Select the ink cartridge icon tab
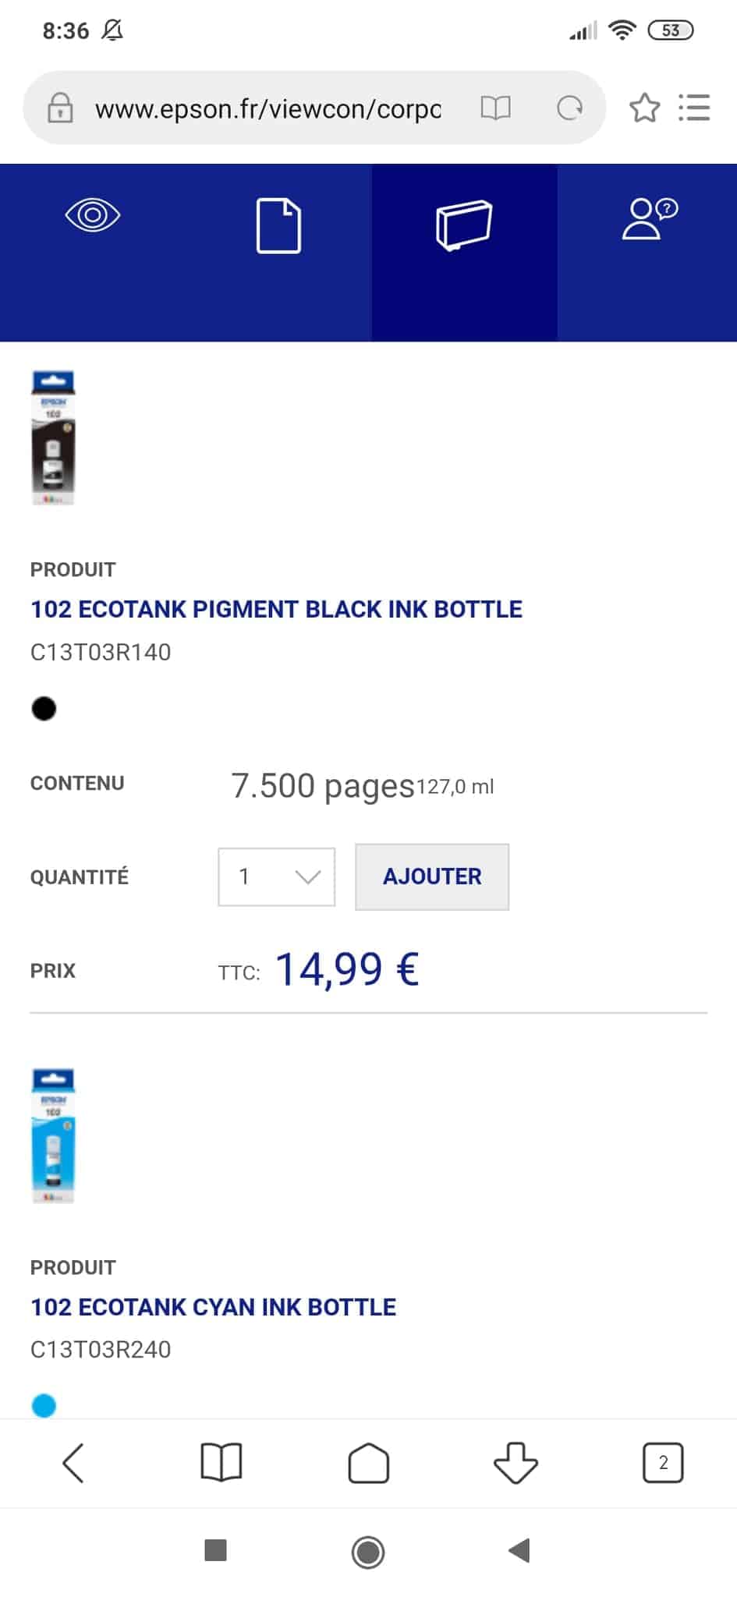 click(x=464, y=226)
